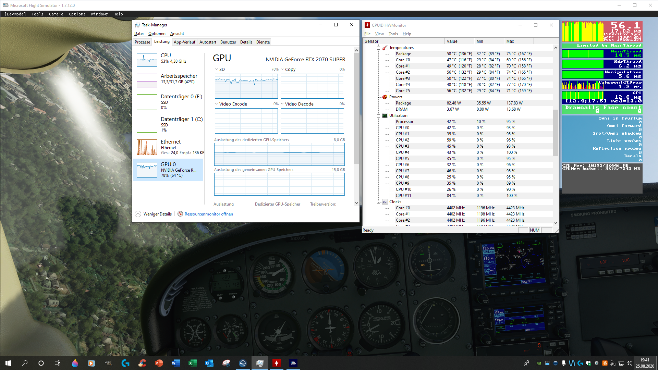
Task: Select the Ethernet performance entry
Action: [169, 147]
